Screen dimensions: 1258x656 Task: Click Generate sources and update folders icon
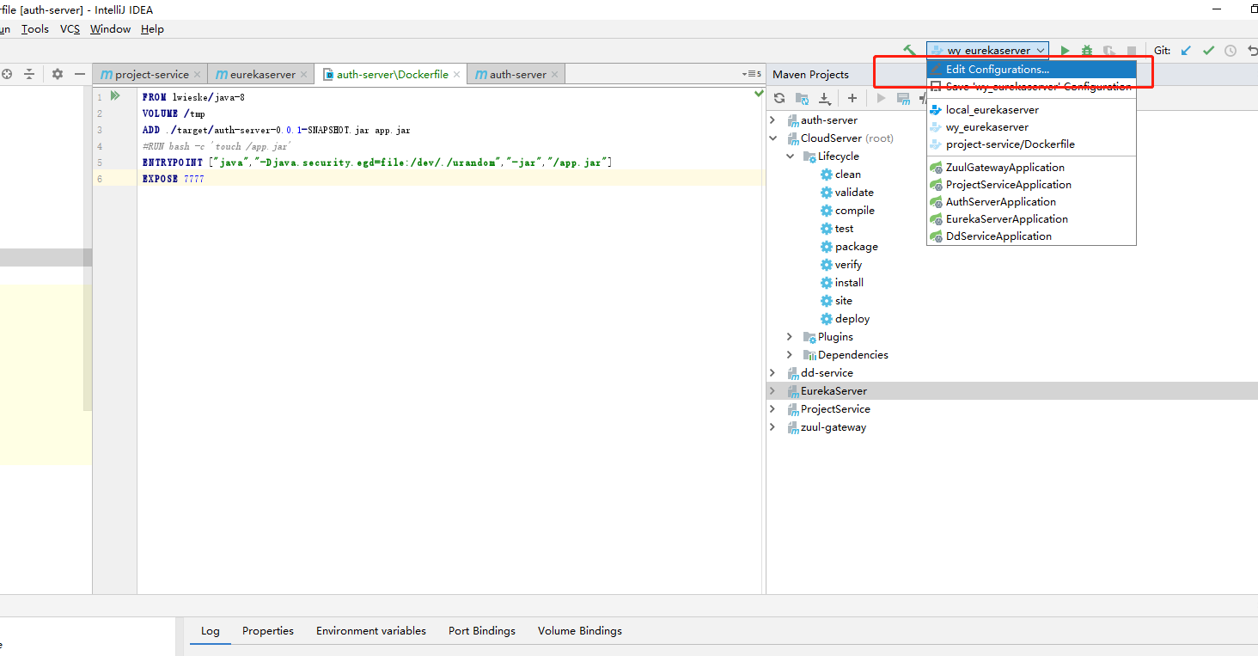[x=803, y=98]
